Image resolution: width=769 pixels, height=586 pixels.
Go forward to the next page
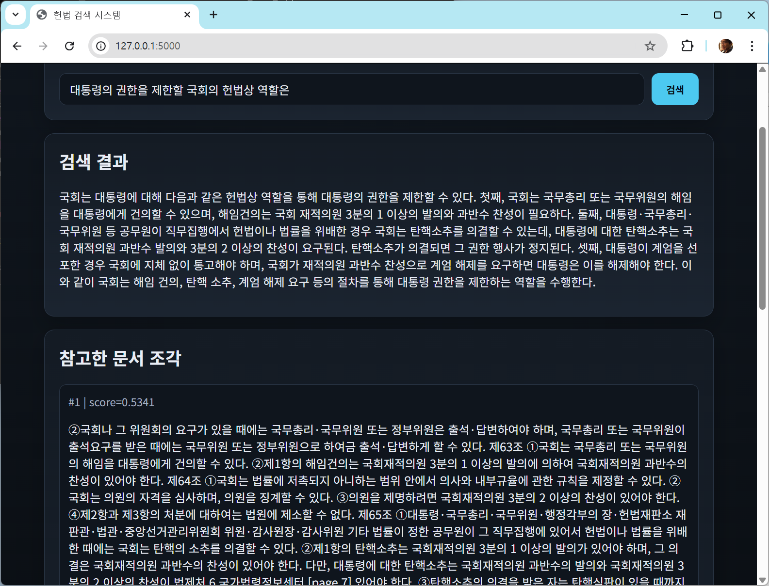coord(43,46)
